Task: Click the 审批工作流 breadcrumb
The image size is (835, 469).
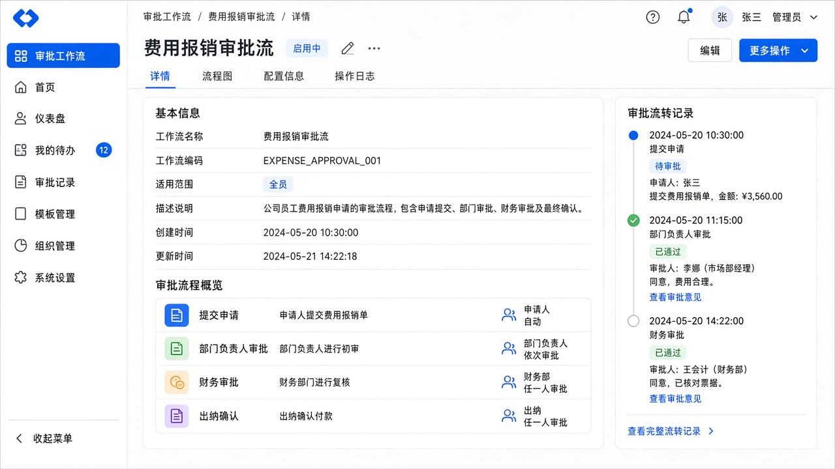Action: [x=166, y=17]
